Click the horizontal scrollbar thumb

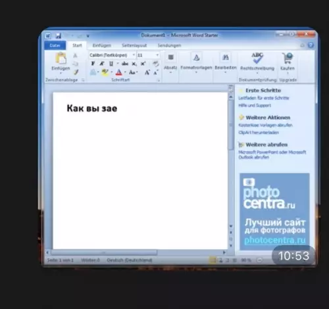[x=104, y=252]
